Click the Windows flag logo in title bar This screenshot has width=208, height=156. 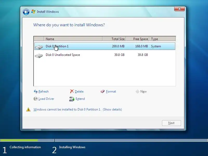(33, 11)
